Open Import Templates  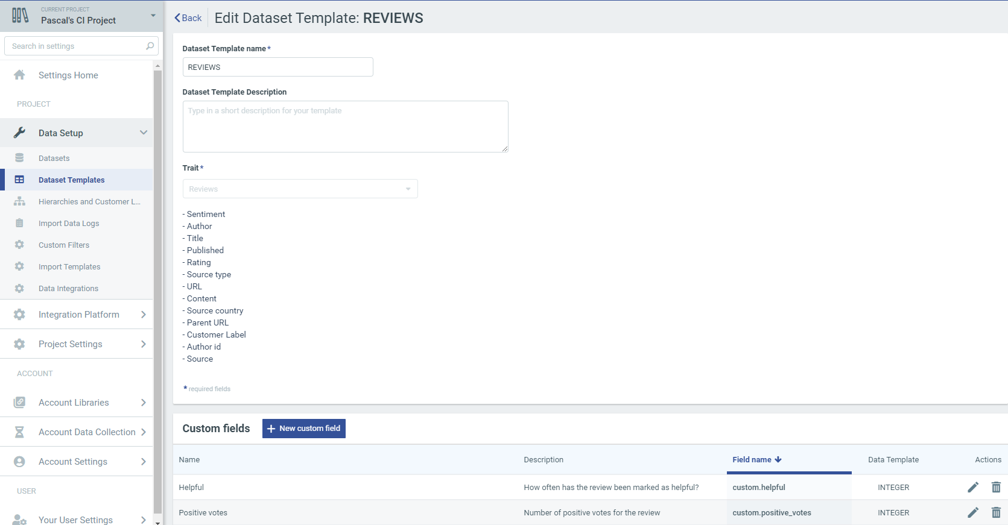coord(69,267)
